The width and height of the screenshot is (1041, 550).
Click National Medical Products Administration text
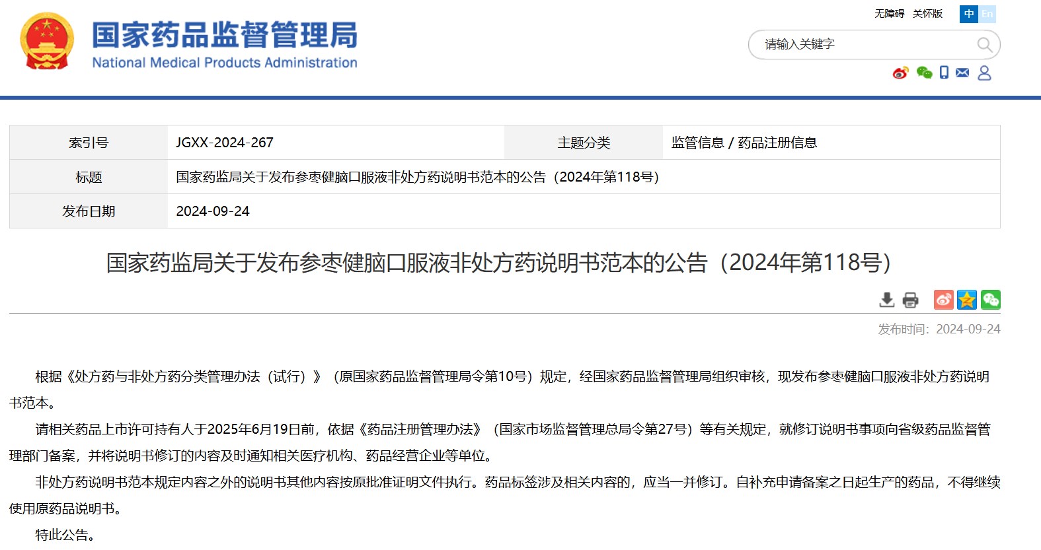coord(224,63)
